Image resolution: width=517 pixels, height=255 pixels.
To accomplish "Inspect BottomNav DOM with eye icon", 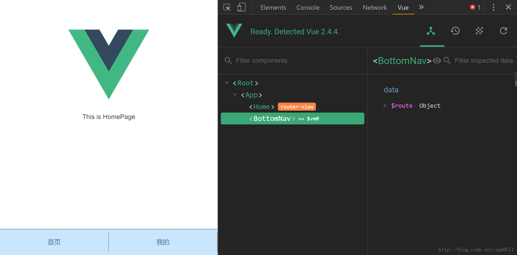I will point(437,61).
